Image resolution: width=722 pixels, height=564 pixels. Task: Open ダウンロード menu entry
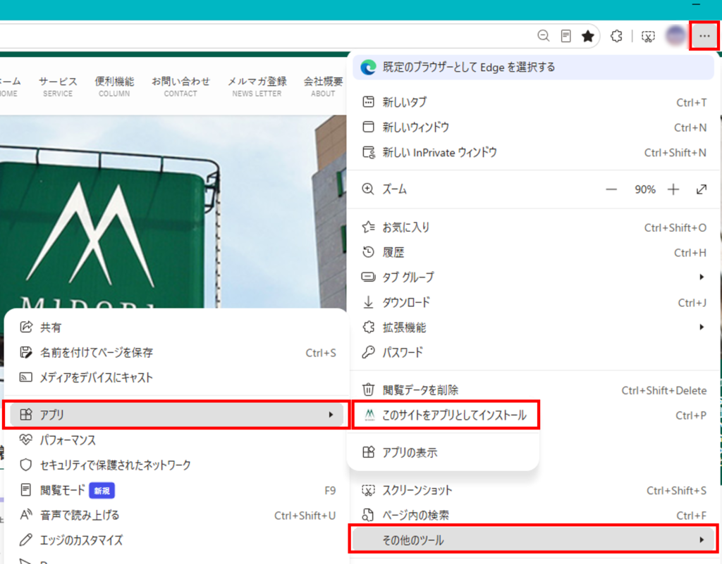click(534, 303)
